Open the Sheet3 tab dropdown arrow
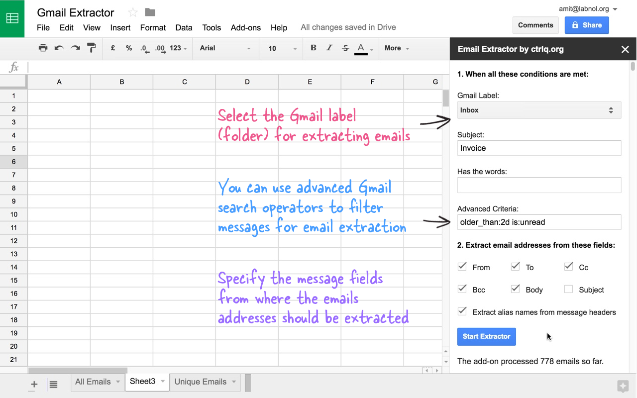 coord(163,382)
